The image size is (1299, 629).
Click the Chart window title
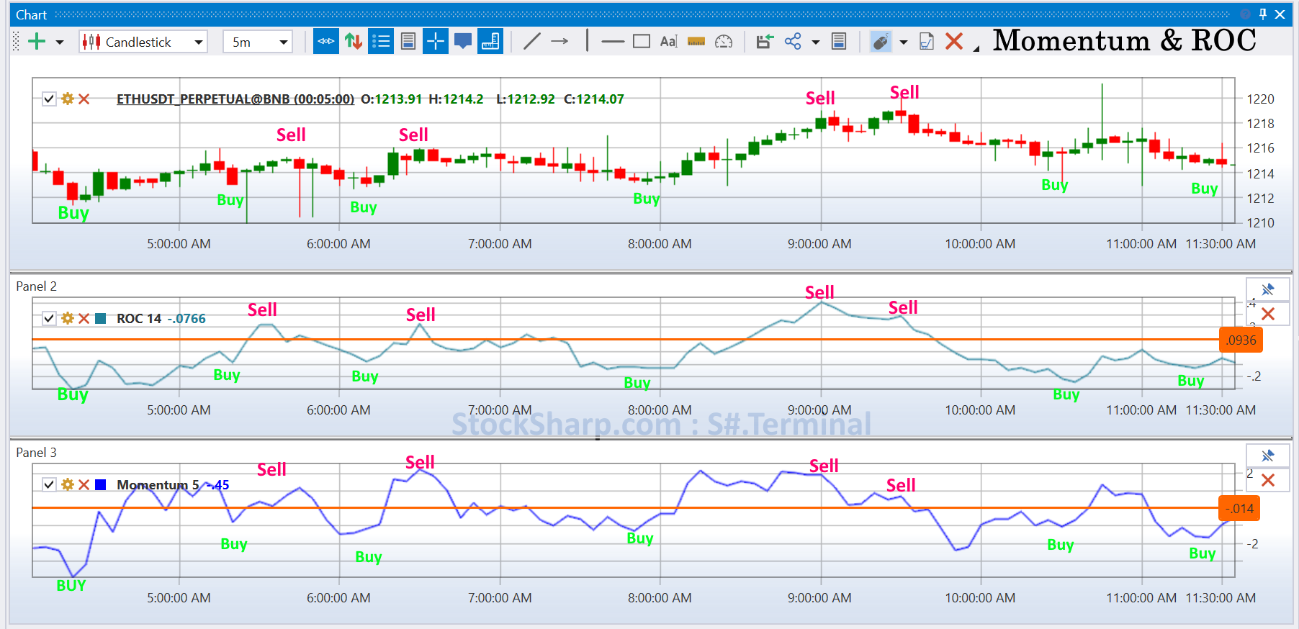pos(31,14)
